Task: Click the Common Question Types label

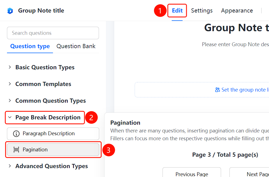Action: point(51,101)
